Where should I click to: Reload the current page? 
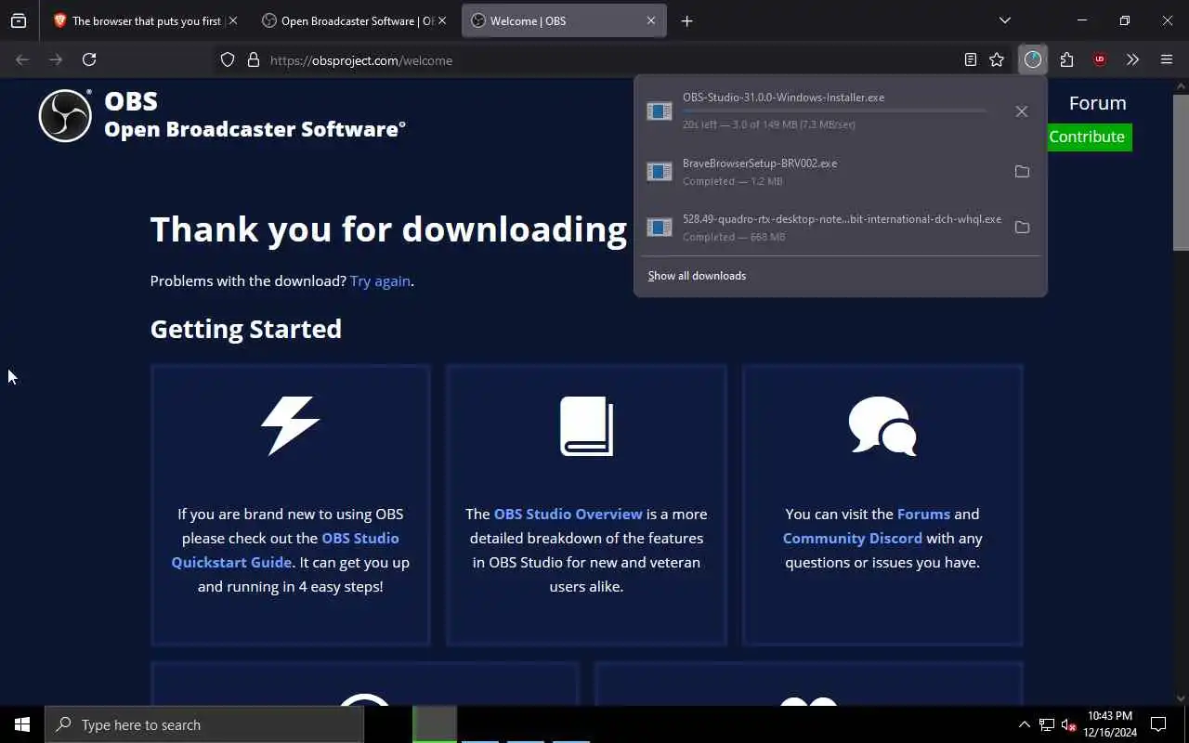pyautogui.click(x=89, y=59)
